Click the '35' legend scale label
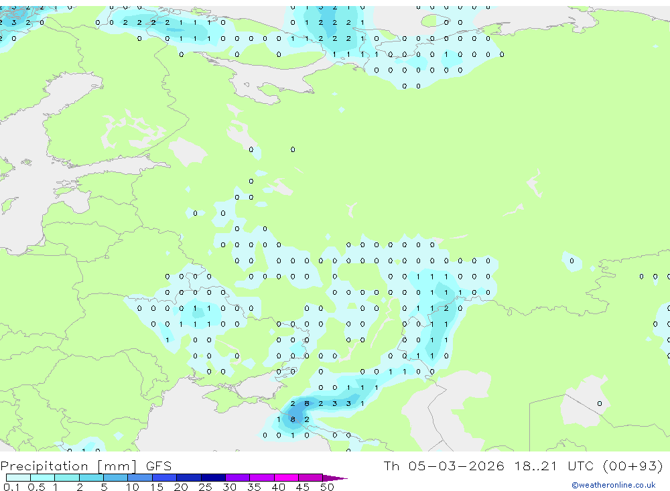 254,487
